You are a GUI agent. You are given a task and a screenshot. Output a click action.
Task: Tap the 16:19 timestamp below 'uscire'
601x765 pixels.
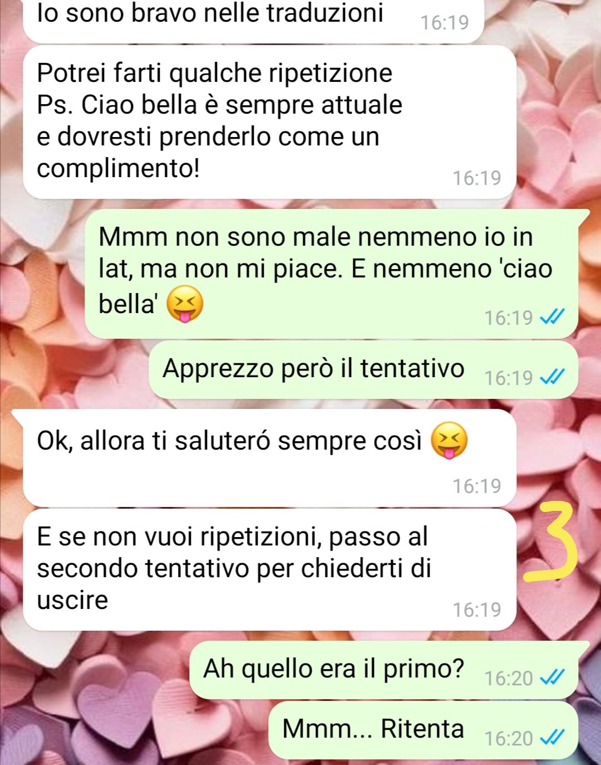coord(477,610)
